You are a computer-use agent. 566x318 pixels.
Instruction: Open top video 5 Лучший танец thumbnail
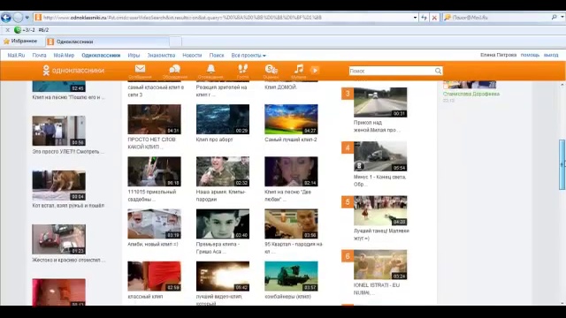coord(380,210)
